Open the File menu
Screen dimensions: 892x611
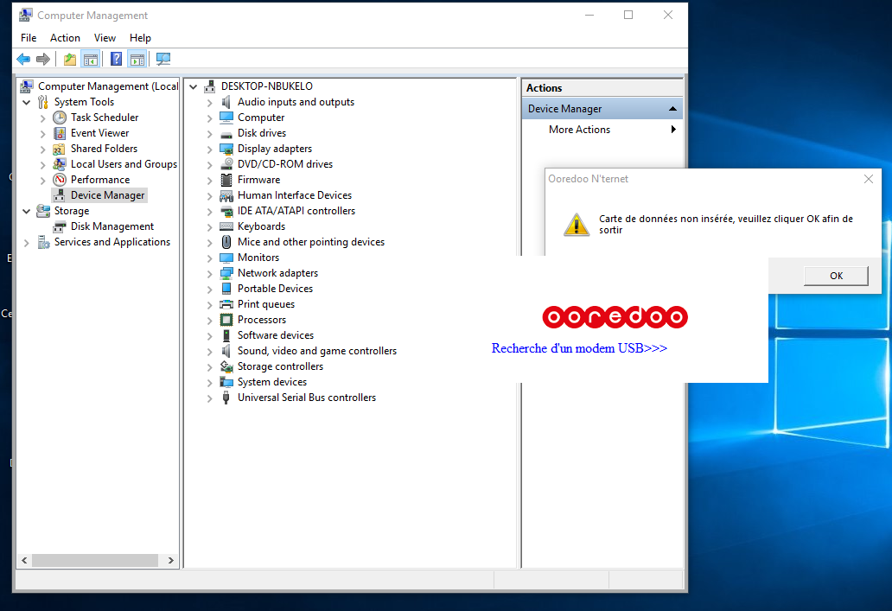tap(29, 37)
